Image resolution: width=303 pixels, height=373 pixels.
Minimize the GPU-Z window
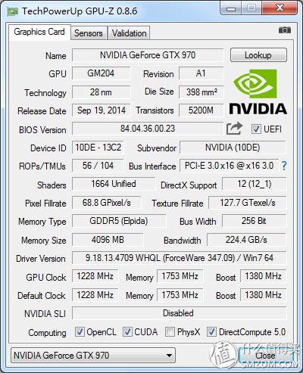pos(231,9)
